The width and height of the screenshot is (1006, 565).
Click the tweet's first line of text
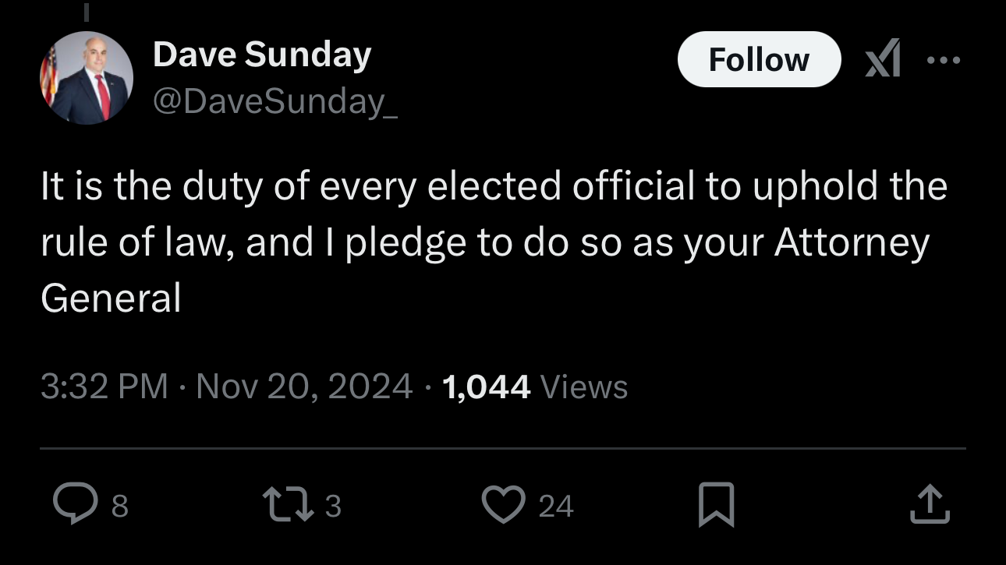[494, 188]
